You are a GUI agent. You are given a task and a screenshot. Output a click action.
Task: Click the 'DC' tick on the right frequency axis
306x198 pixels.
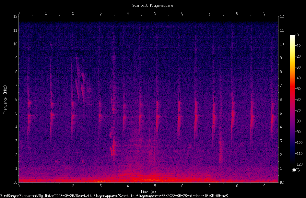click(282, 182)
